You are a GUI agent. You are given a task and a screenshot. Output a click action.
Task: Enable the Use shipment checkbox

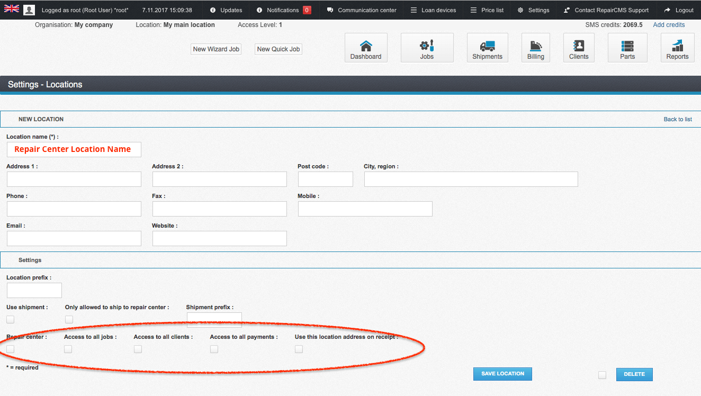pos(11,319)
